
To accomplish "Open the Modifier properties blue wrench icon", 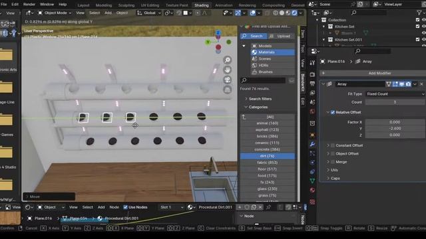I will 312,144.
